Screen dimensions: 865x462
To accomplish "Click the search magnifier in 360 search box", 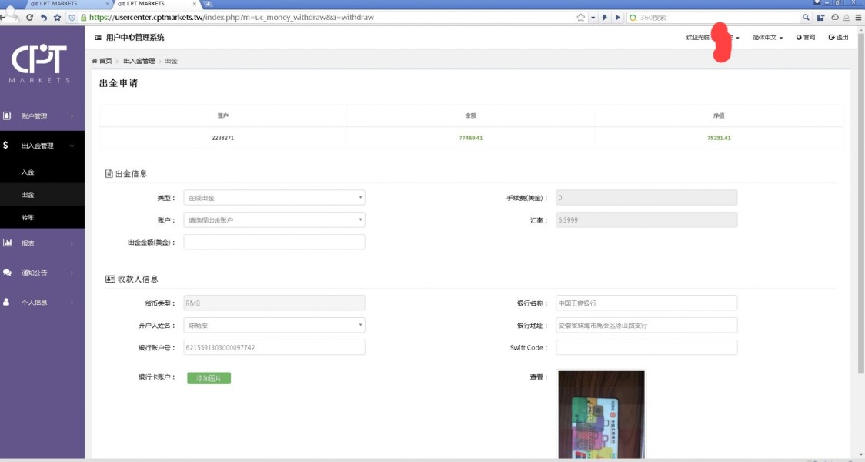I will tap(806, 18).
